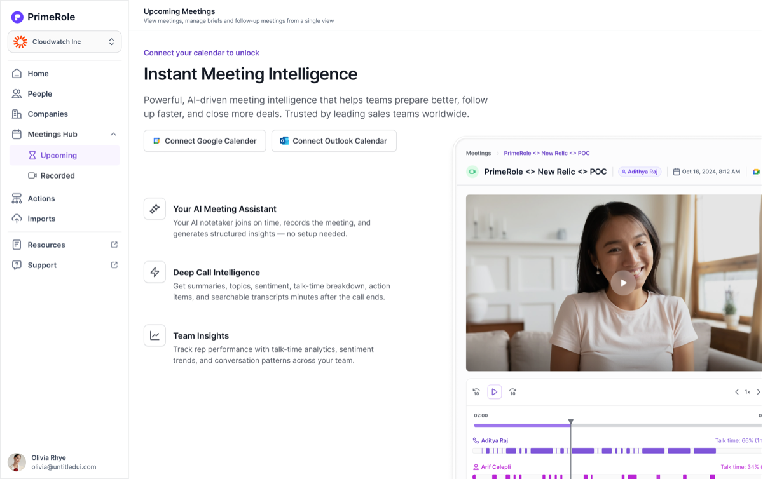763x479 pixels.
Task: Click the purple playback progress bar
Action: tap(522, 426)
